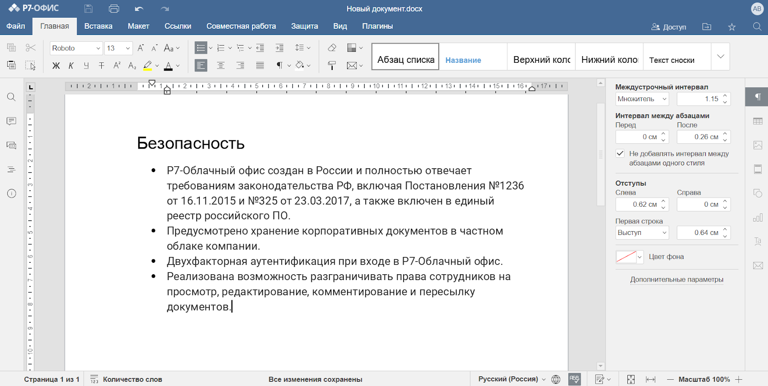The image size is (768, 386).
Task: Apply strikethrough formatting
Action: (101, 66)
